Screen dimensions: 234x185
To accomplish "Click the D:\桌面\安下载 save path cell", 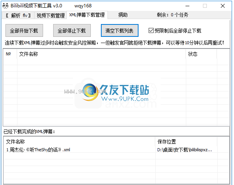I will tap(185, 150).
